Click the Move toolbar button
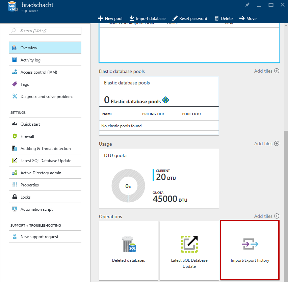This screenshot has width=288, height=282. click(248, 18)
